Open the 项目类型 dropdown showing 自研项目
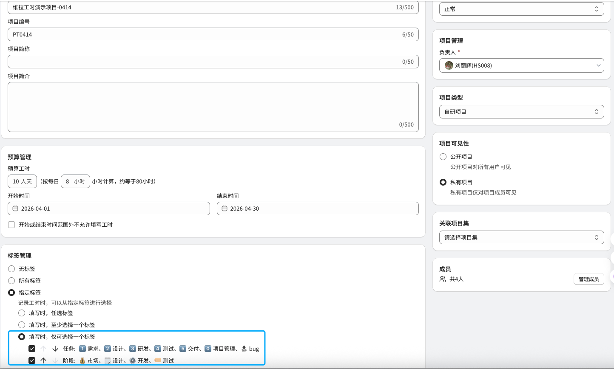This screenshot has height=369, width=614. coord(522,112)
